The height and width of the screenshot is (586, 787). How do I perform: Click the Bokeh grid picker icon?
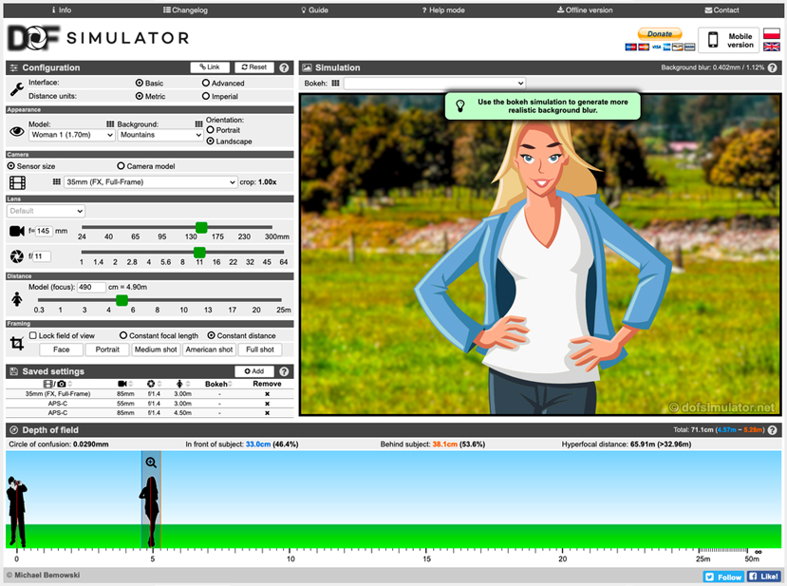335,84
